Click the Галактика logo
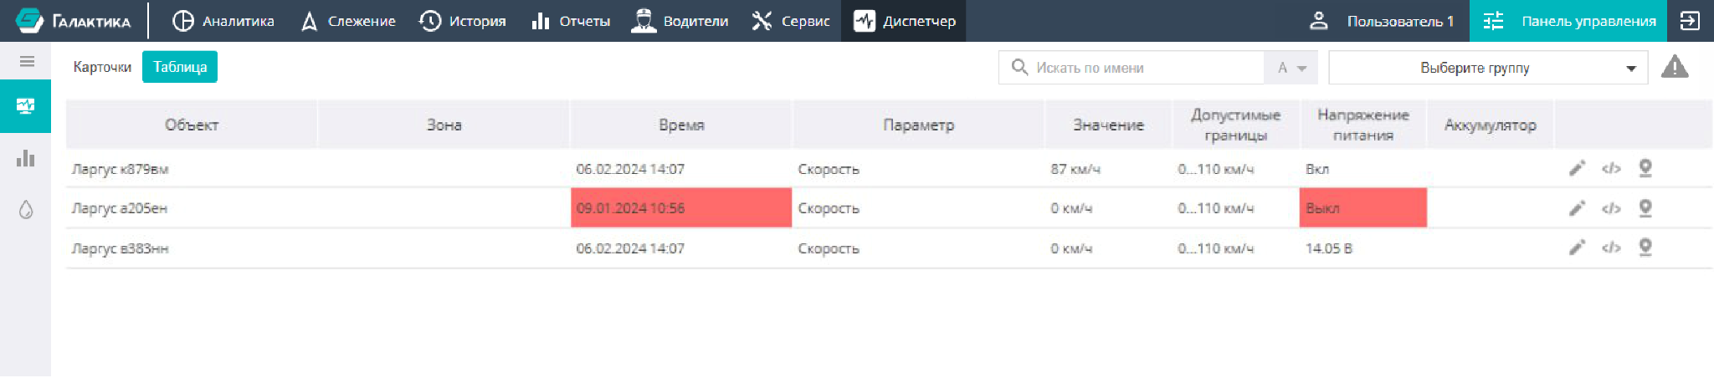1714x378 pixels. 74,21
